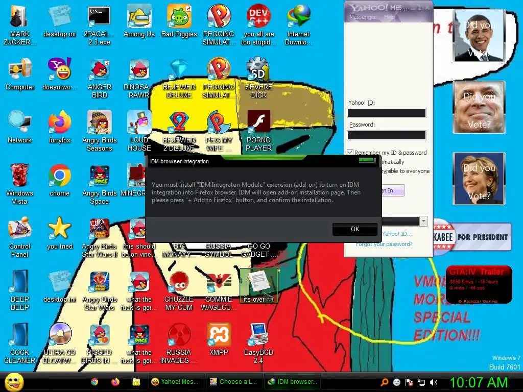Launch the RUSSIA INVADES desktop icon
This screenshot has width=523, height=392.
pos(179,344)
